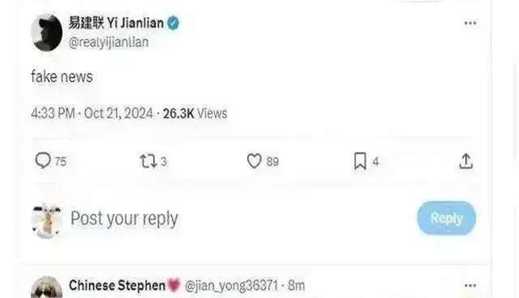Bookmark the Yi Jianlian tweet
519x298 pixels.
(360, 161)
